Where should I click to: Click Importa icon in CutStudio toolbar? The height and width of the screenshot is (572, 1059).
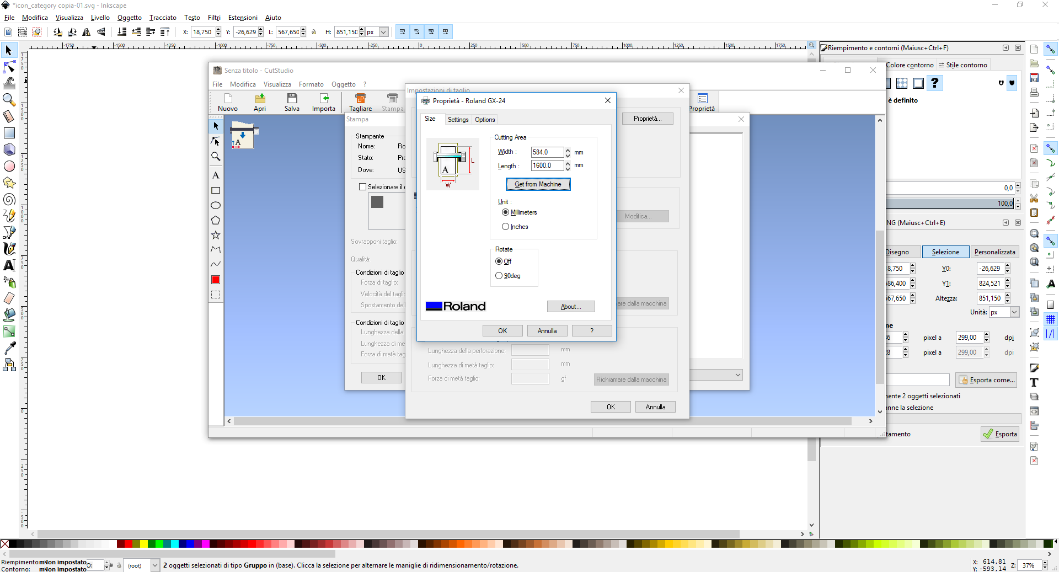pos(324,102)
